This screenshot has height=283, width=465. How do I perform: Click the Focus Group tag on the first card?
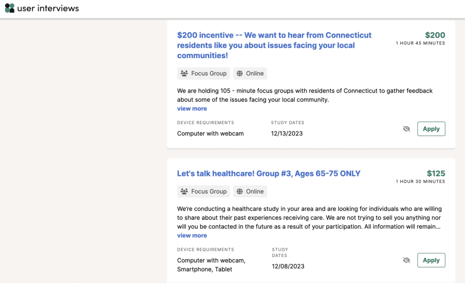(203, 73)
